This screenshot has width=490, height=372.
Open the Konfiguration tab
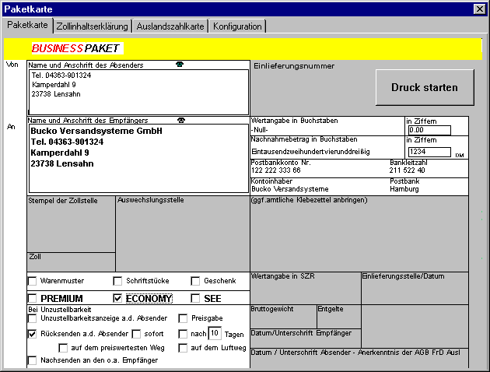click(237, 26)
